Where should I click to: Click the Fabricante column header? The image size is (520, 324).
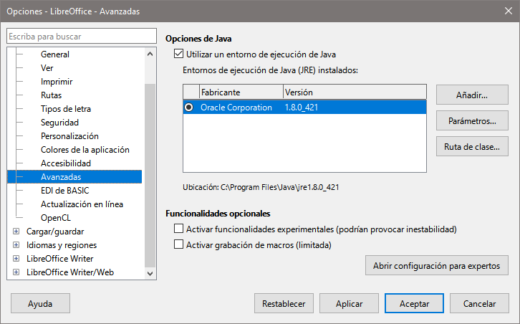[x=241, y=92]
